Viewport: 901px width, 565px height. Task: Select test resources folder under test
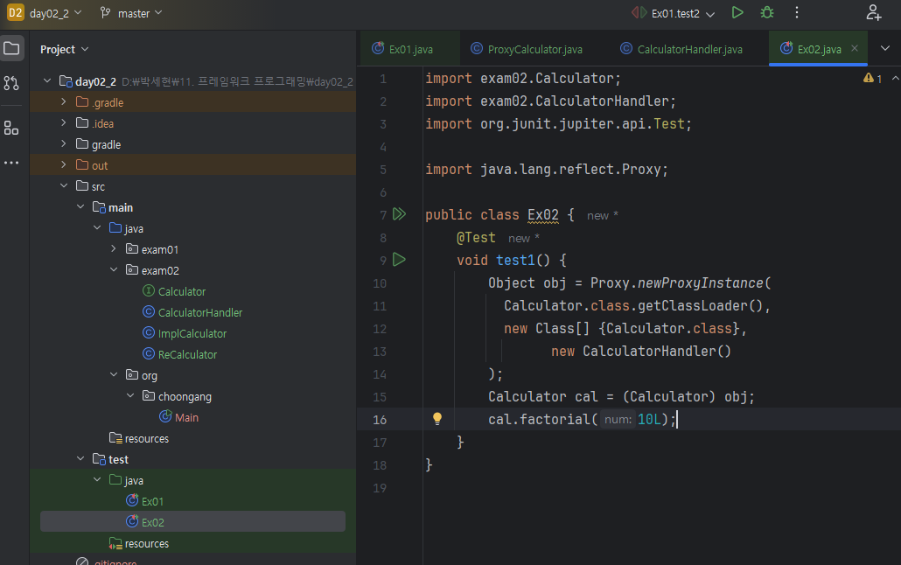[147, 544]
